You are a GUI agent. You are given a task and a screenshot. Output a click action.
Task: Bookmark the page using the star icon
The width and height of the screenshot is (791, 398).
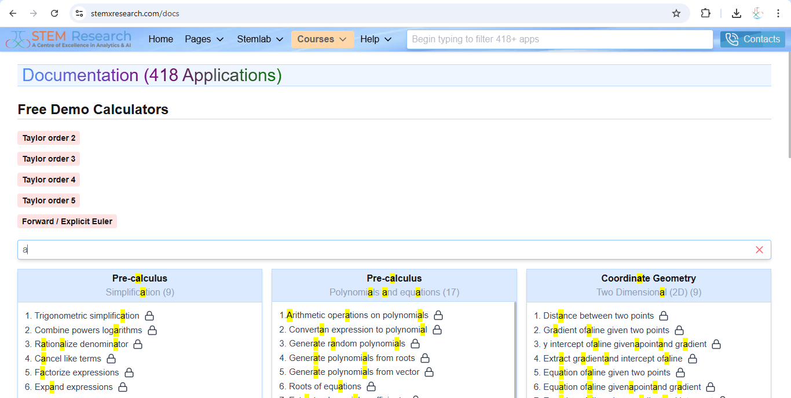(x=676, y=13)
